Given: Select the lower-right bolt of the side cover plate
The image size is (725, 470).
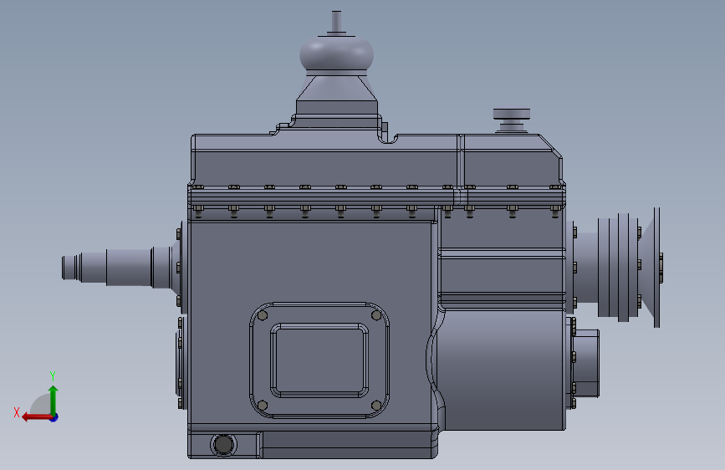Looking at the screenshot, I should point(376,406).
